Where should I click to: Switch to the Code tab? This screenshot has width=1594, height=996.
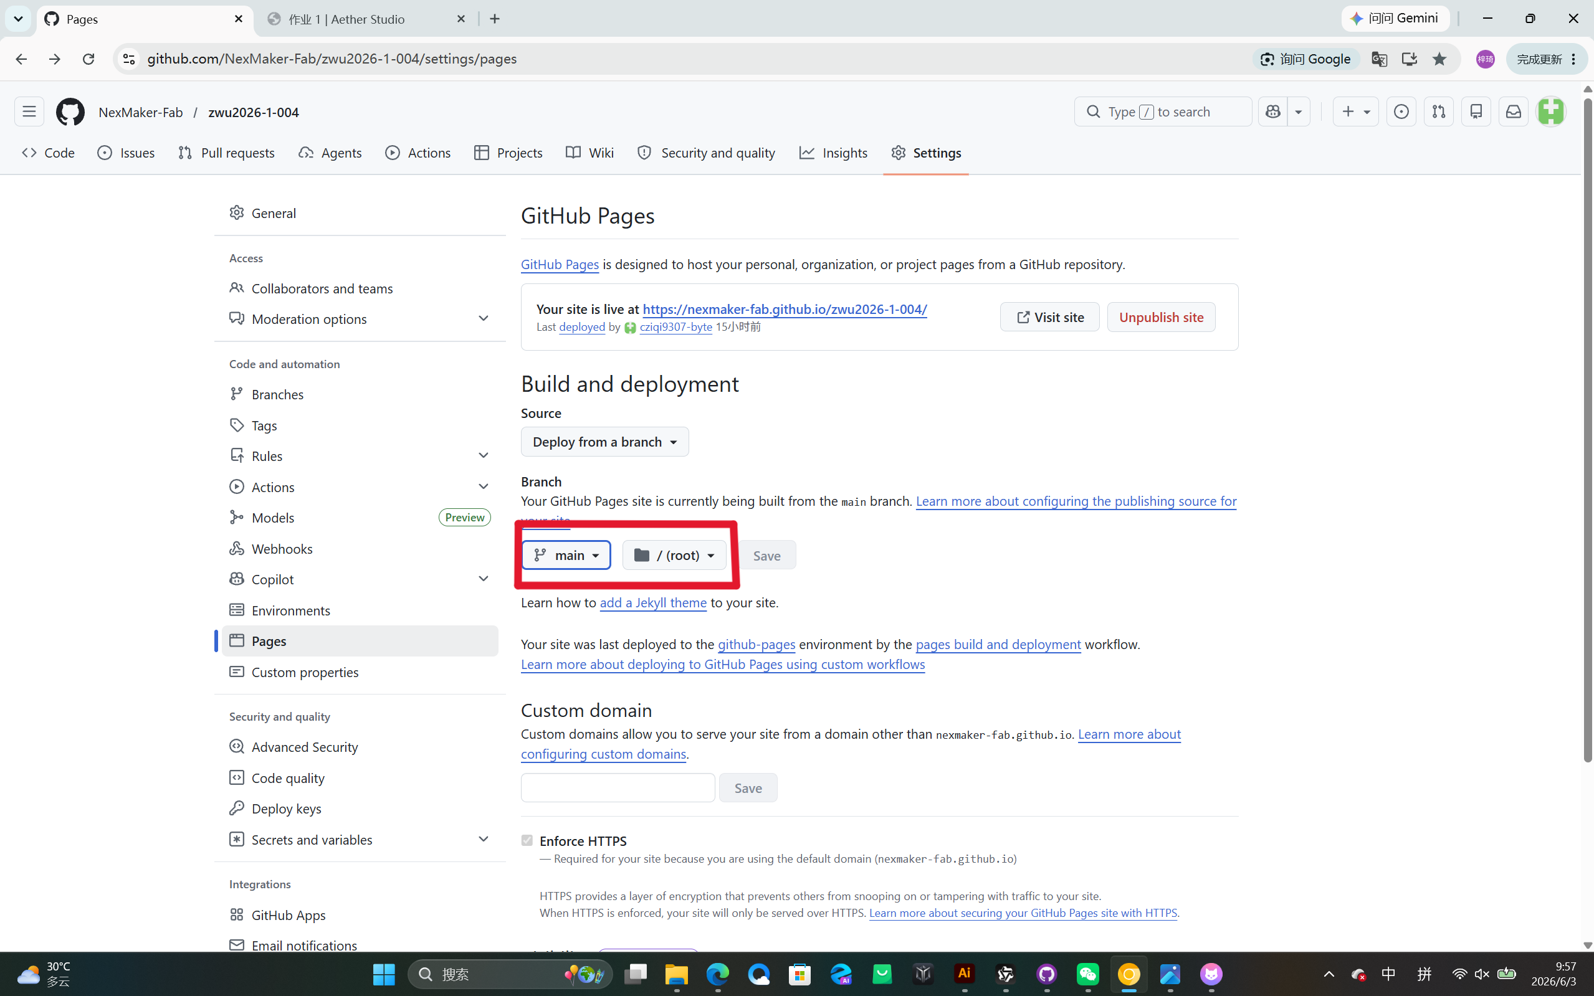point(48,152)
